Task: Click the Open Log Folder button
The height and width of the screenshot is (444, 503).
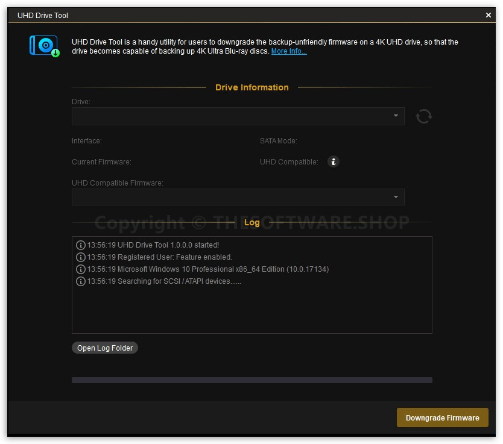Action: tap(105, 348)
